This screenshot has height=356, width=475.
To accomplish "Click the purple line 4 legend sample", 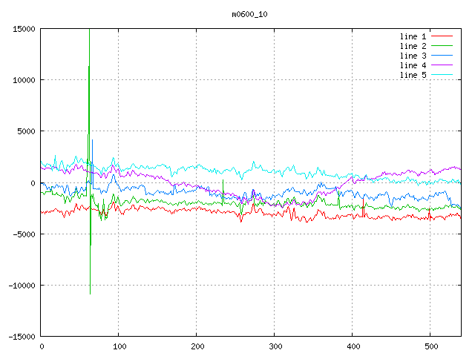I will [x=442, y=65].
